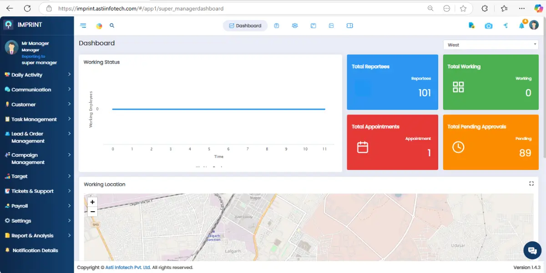This screenshot has width=546, height=273.
Task: Click the colorful pie chart icon
Action: point(99,26)
